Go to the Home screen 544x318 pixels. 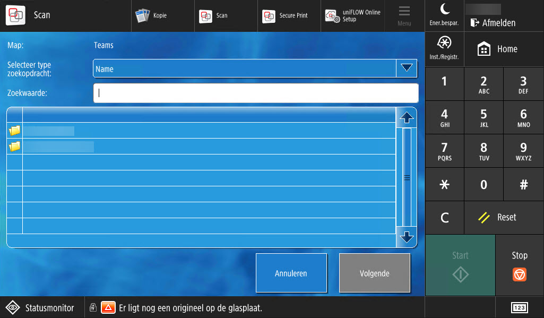tap(497, 49)
